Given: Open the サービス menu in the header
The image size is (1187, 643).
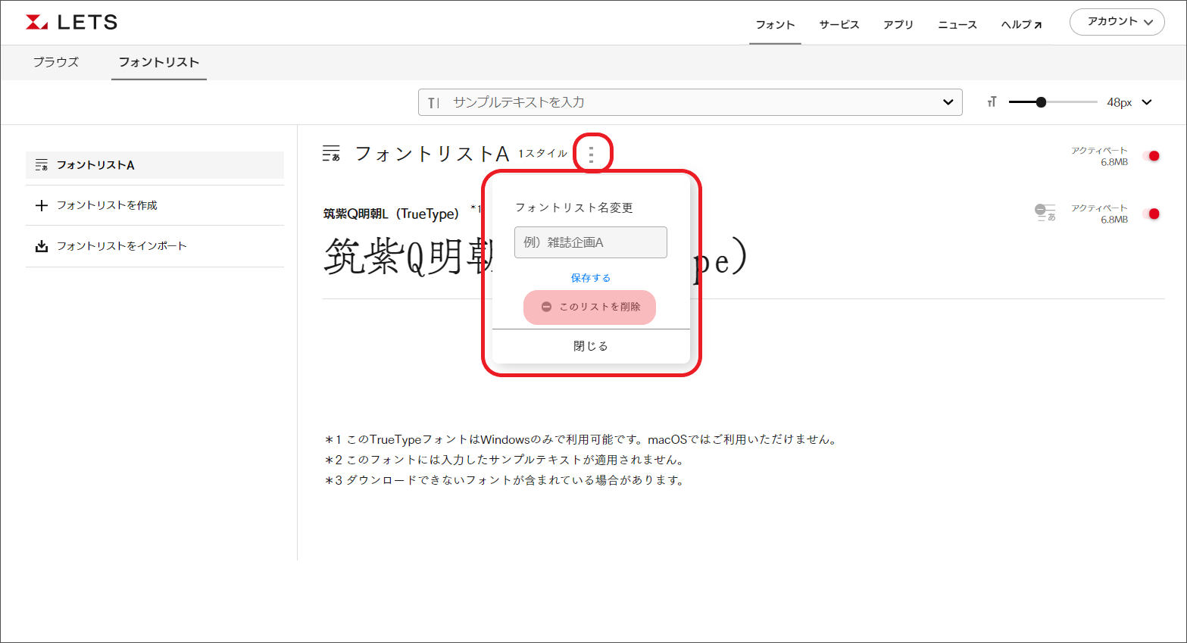Looking at the screenshot, I should click(x=839, y=25).
